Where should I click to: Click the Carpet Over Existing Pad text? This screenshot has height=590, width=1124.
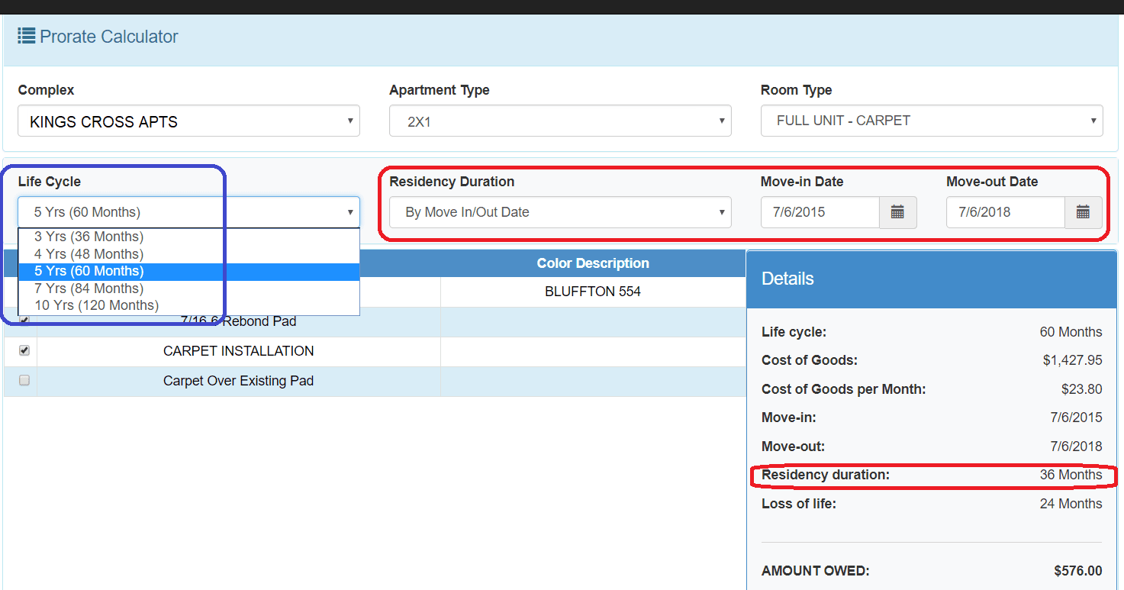point(239,381)
